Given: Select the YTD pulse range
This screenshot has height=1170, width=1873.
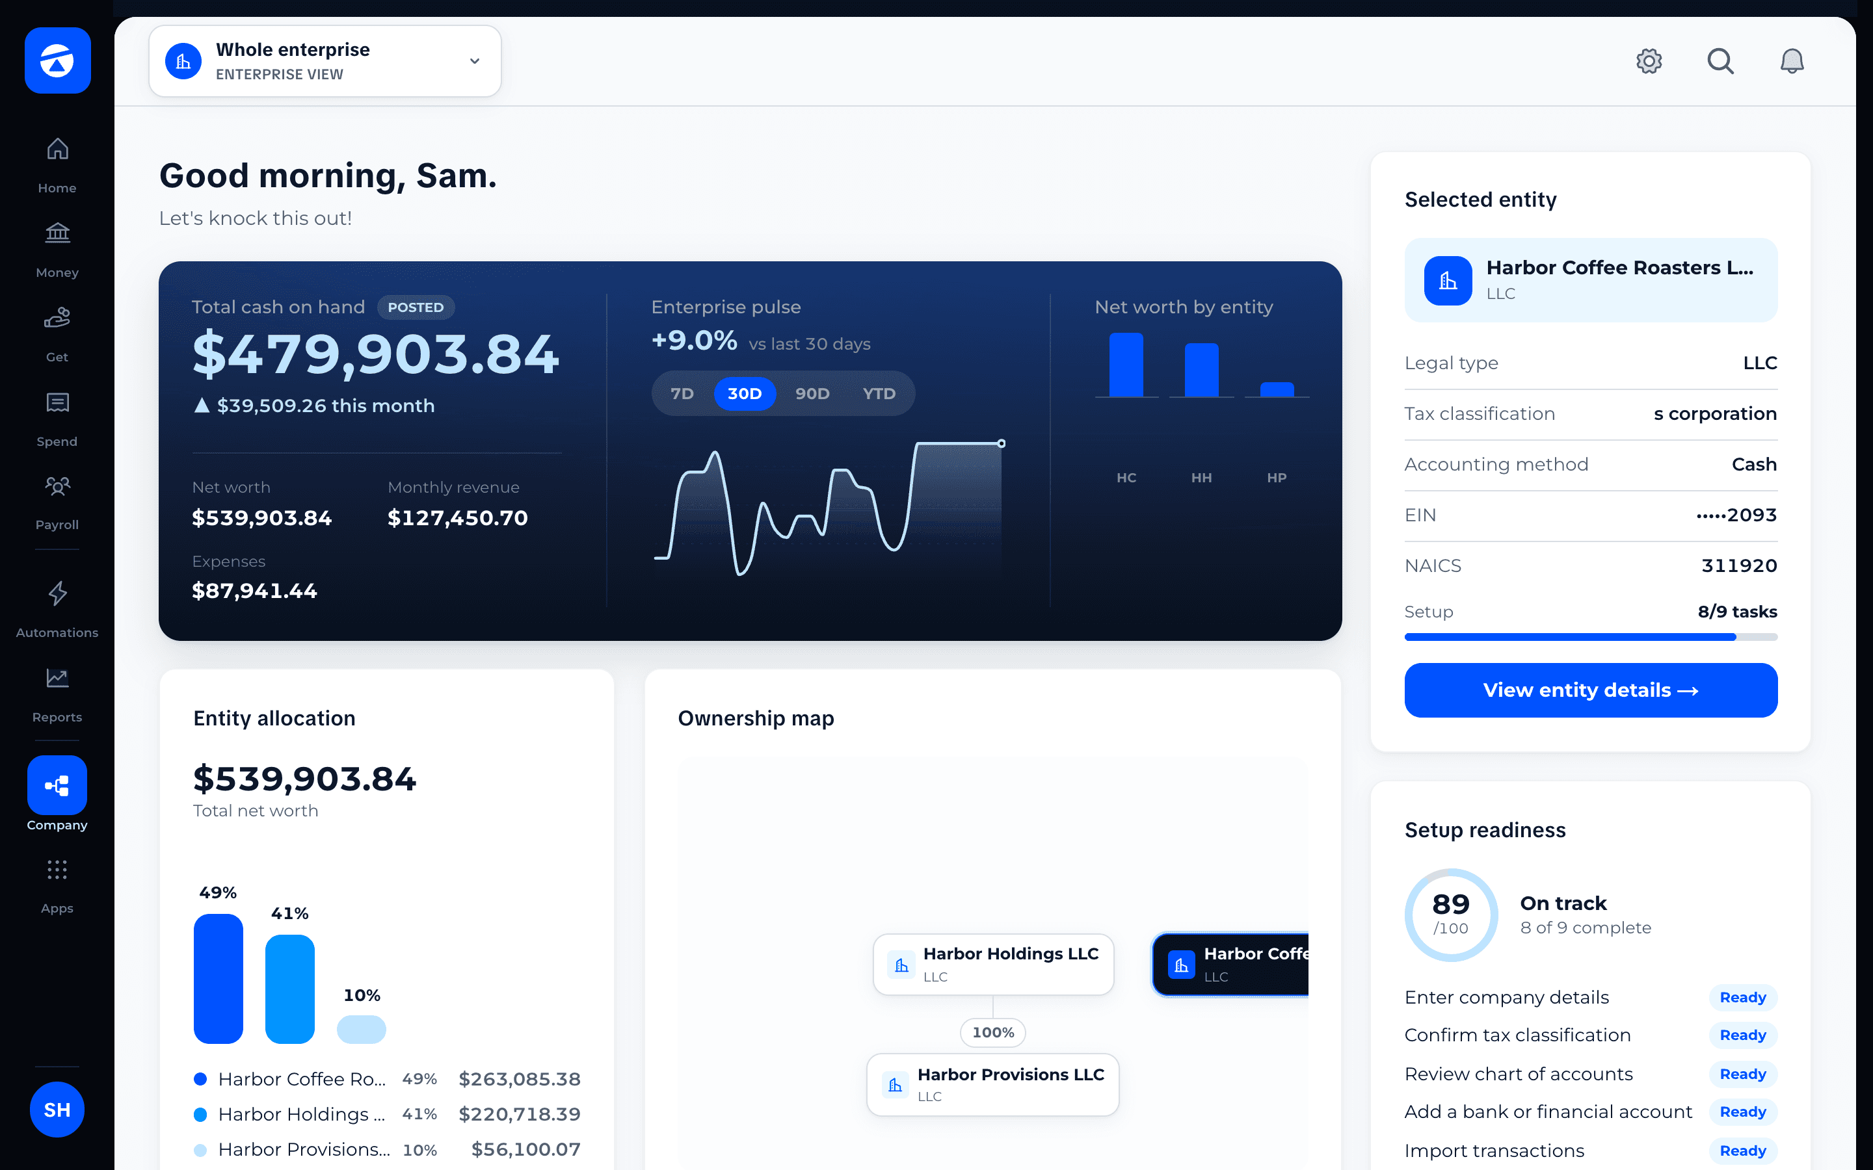Looking at the screenshot, I should coord(879,393).
